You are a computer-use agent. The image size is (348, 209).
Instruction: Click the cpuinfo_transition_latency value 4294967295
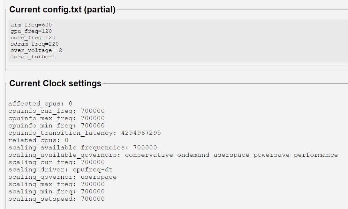pyautogui.click(x=141, y=133)
